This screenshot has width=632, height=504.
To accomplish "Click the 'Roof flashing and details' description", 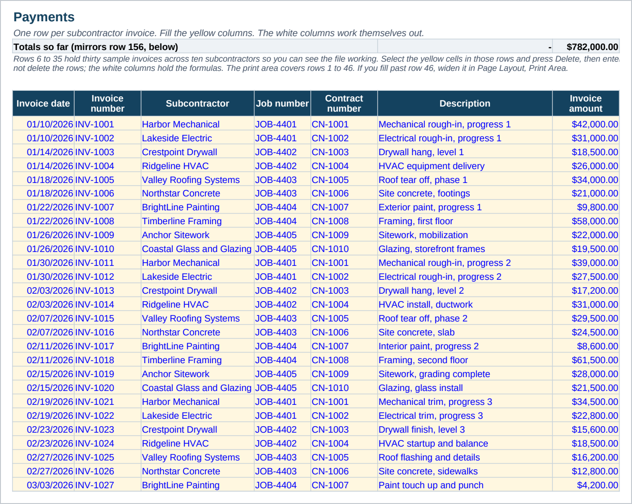I will tap(465, 457).
